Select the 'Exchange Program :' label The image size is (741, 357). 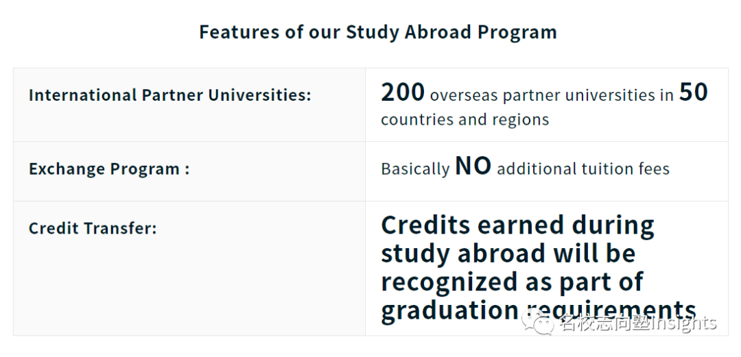pyautogui.click(x=109, y=169)
